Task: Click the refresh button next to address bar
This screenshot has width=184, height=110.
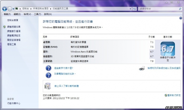Action: pyautogui.click(x=135, y=9)
